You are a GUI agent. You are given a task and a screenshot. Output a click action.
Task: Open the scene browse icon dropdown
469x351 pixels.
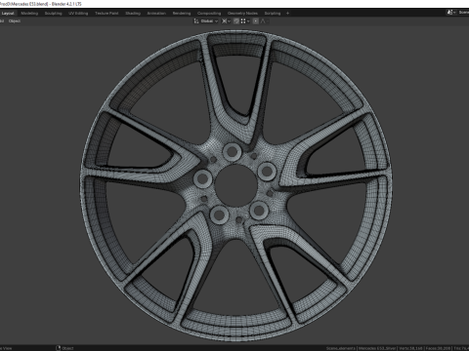[x=451, y=13]
